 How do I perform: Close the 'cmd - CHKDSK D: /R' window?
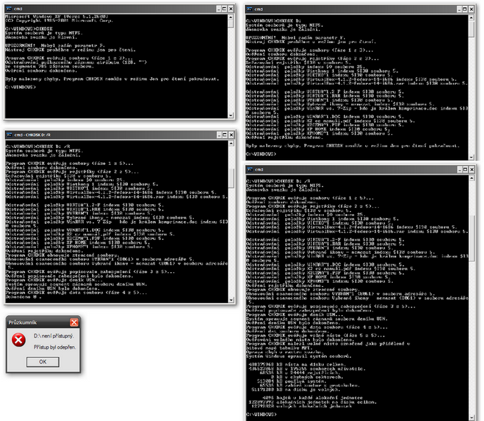click(230, 134)
